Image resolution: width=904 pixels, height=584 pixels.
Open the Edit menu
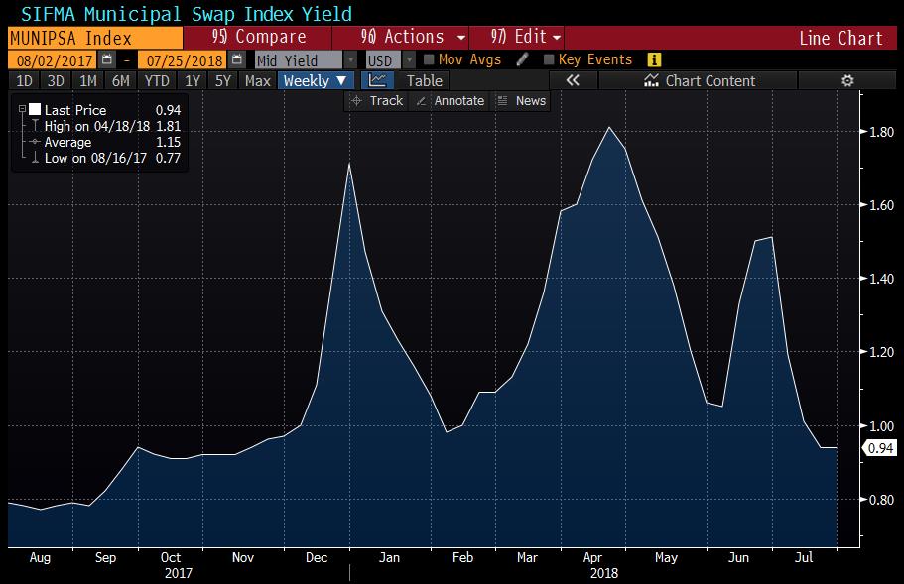pyautogui.click(x=526, y=37)
